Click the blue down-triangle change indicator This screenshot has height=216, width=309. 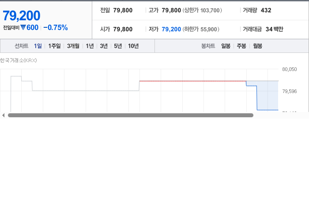(23, 27)
